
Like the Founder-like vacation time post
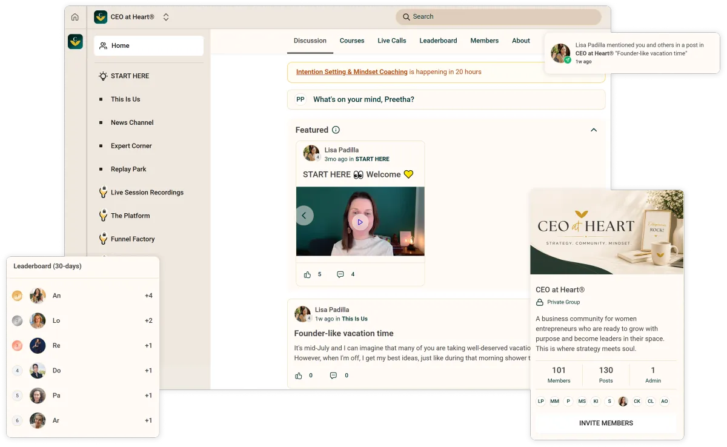coord(299,376)
